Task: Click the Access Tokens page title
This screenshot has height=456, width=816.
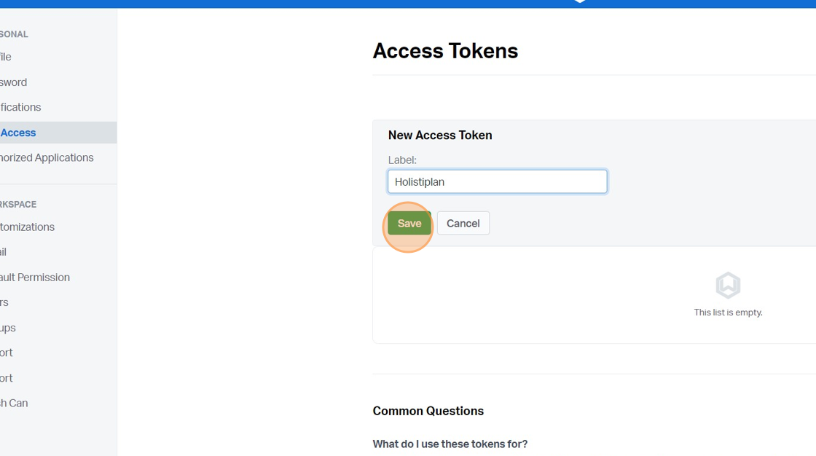Action: tap(445, 51)
